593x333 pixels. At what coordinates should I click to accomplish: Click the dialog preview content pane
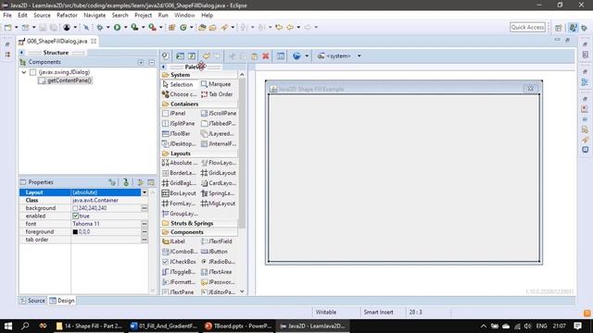pyautogui.click(x=404, y=178)
